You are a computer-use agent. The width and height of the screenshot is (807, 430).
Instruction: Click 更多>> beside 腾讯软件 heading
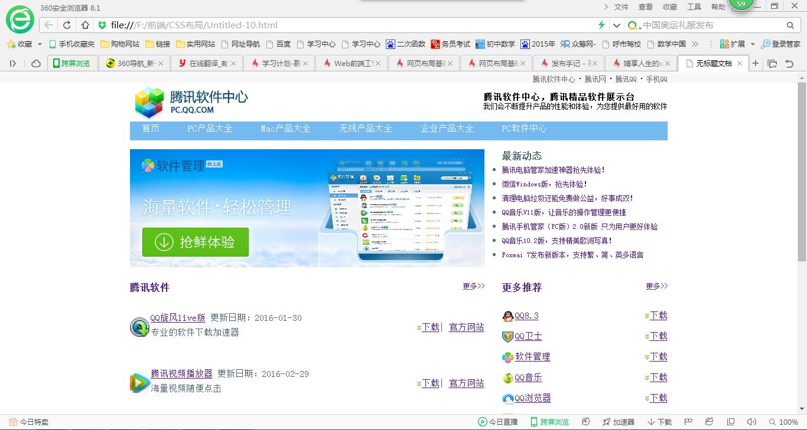474,286
